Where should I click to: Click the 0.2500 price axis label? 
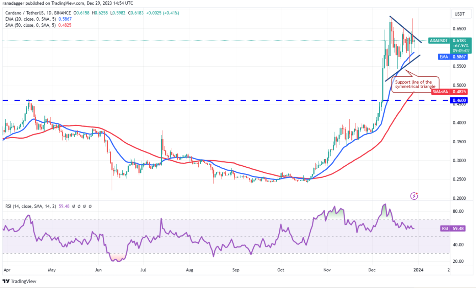[459, 179]
